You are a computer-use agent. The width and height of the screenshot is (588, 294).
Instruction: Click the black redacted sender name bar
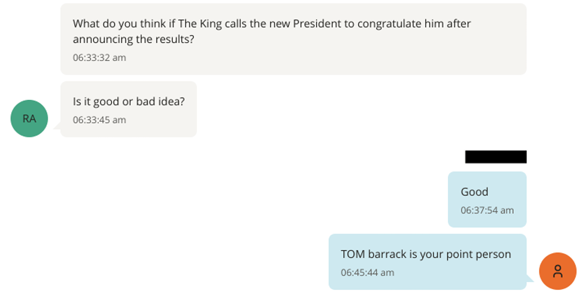pyautogui.click(x=496, y=157)
